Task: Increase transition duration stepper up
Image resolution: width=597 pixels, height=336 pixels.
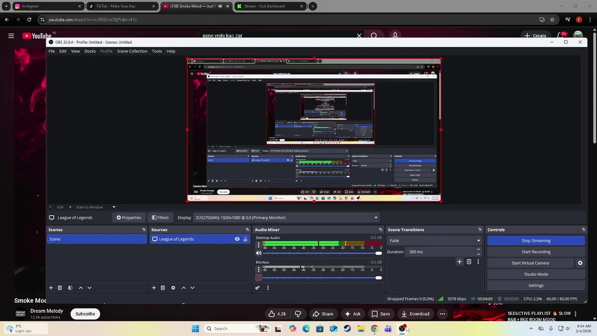Action: (x=478, y=250)
